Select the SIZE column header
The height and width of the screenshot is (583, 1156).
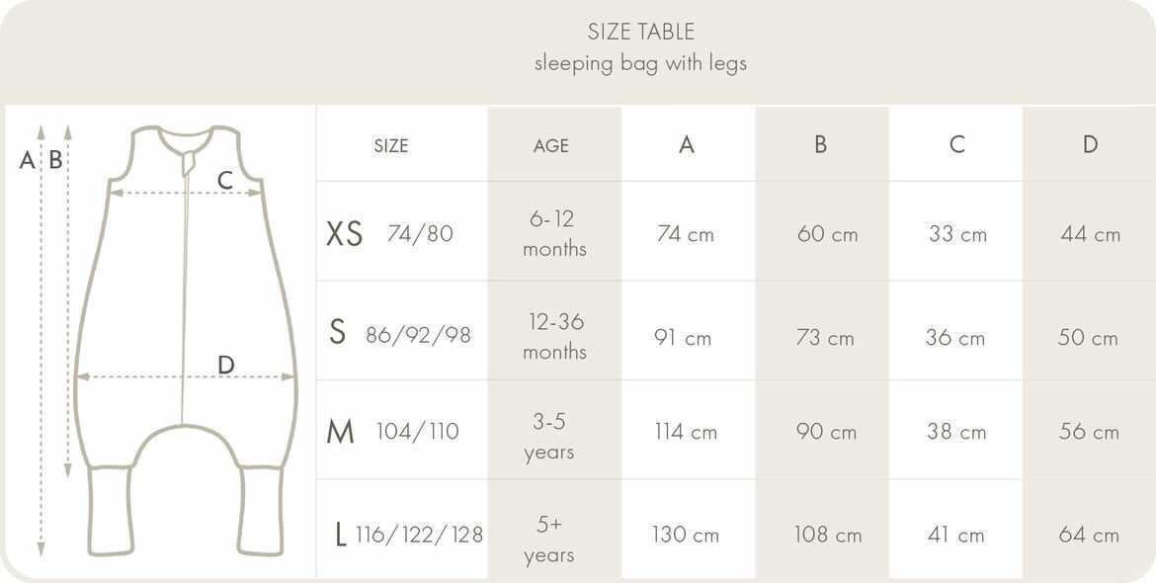pyautogui.click(x=390, y=145)
